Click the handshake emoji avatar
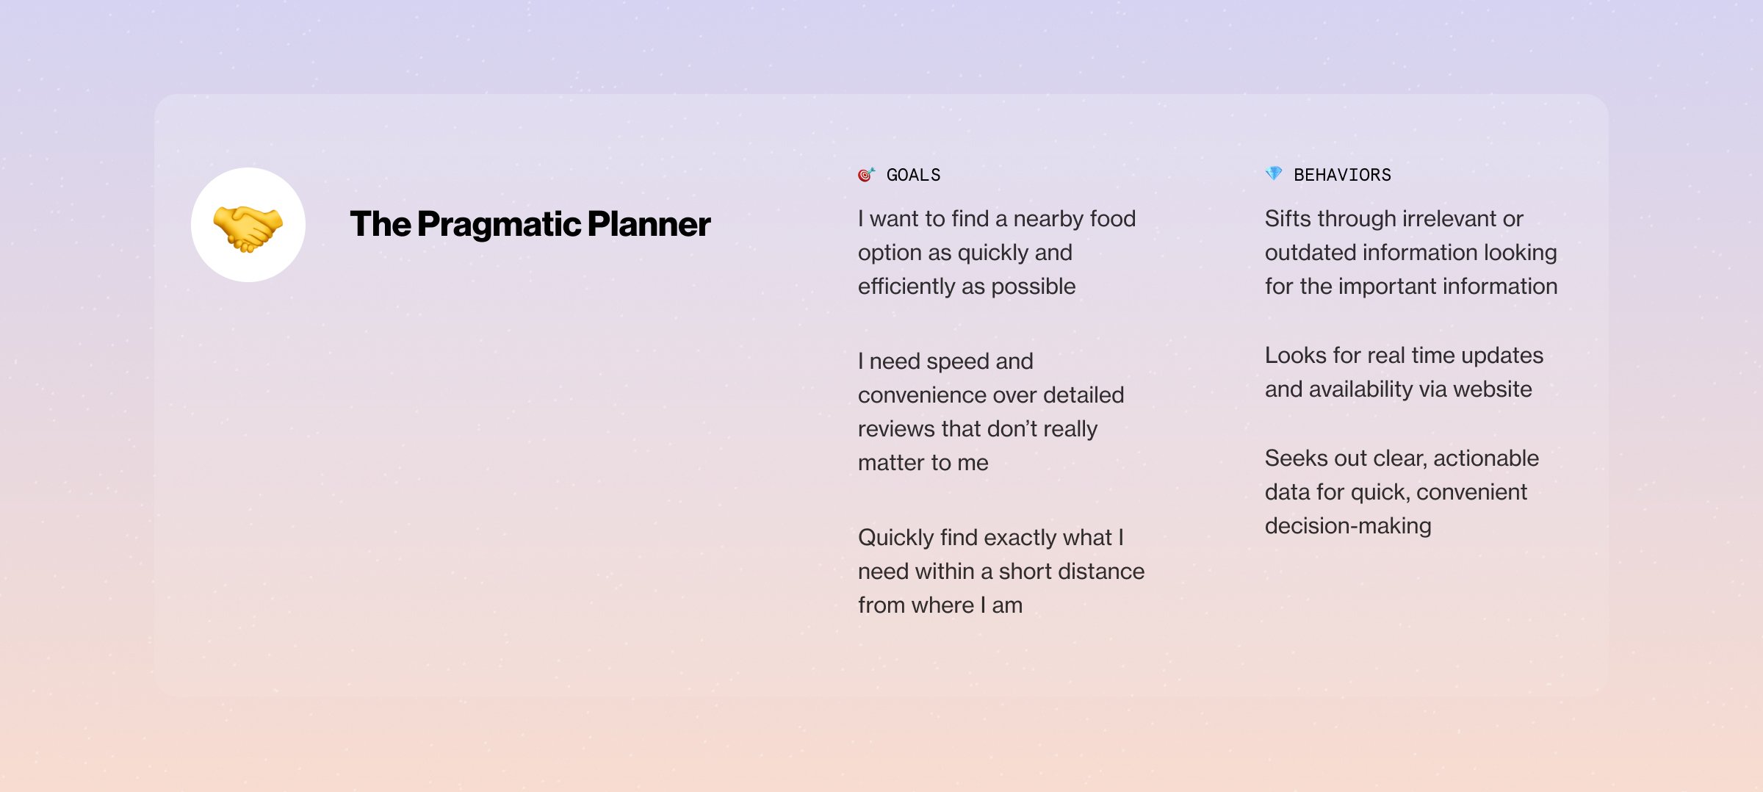 click(x=248, y=228)
